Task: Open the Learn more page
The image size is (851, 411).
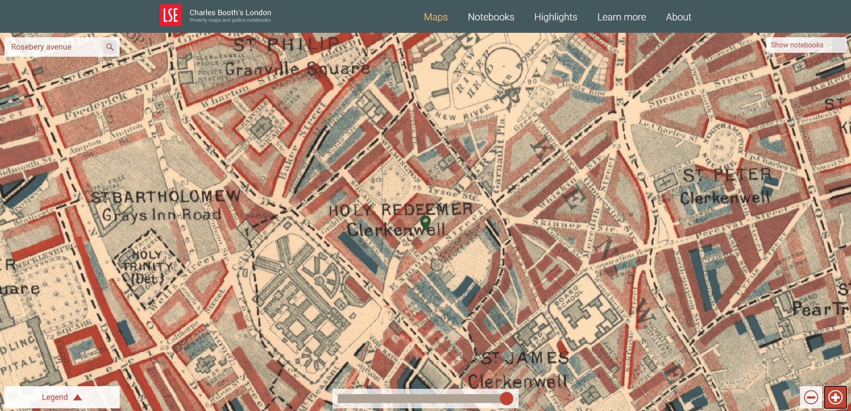Action: [621, 17]
